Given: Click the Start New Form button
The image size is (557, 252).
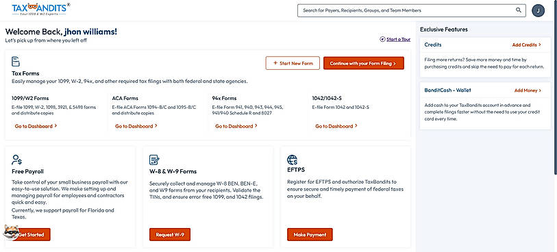Looking at the screenshot, I should click(x=293, y=63).
